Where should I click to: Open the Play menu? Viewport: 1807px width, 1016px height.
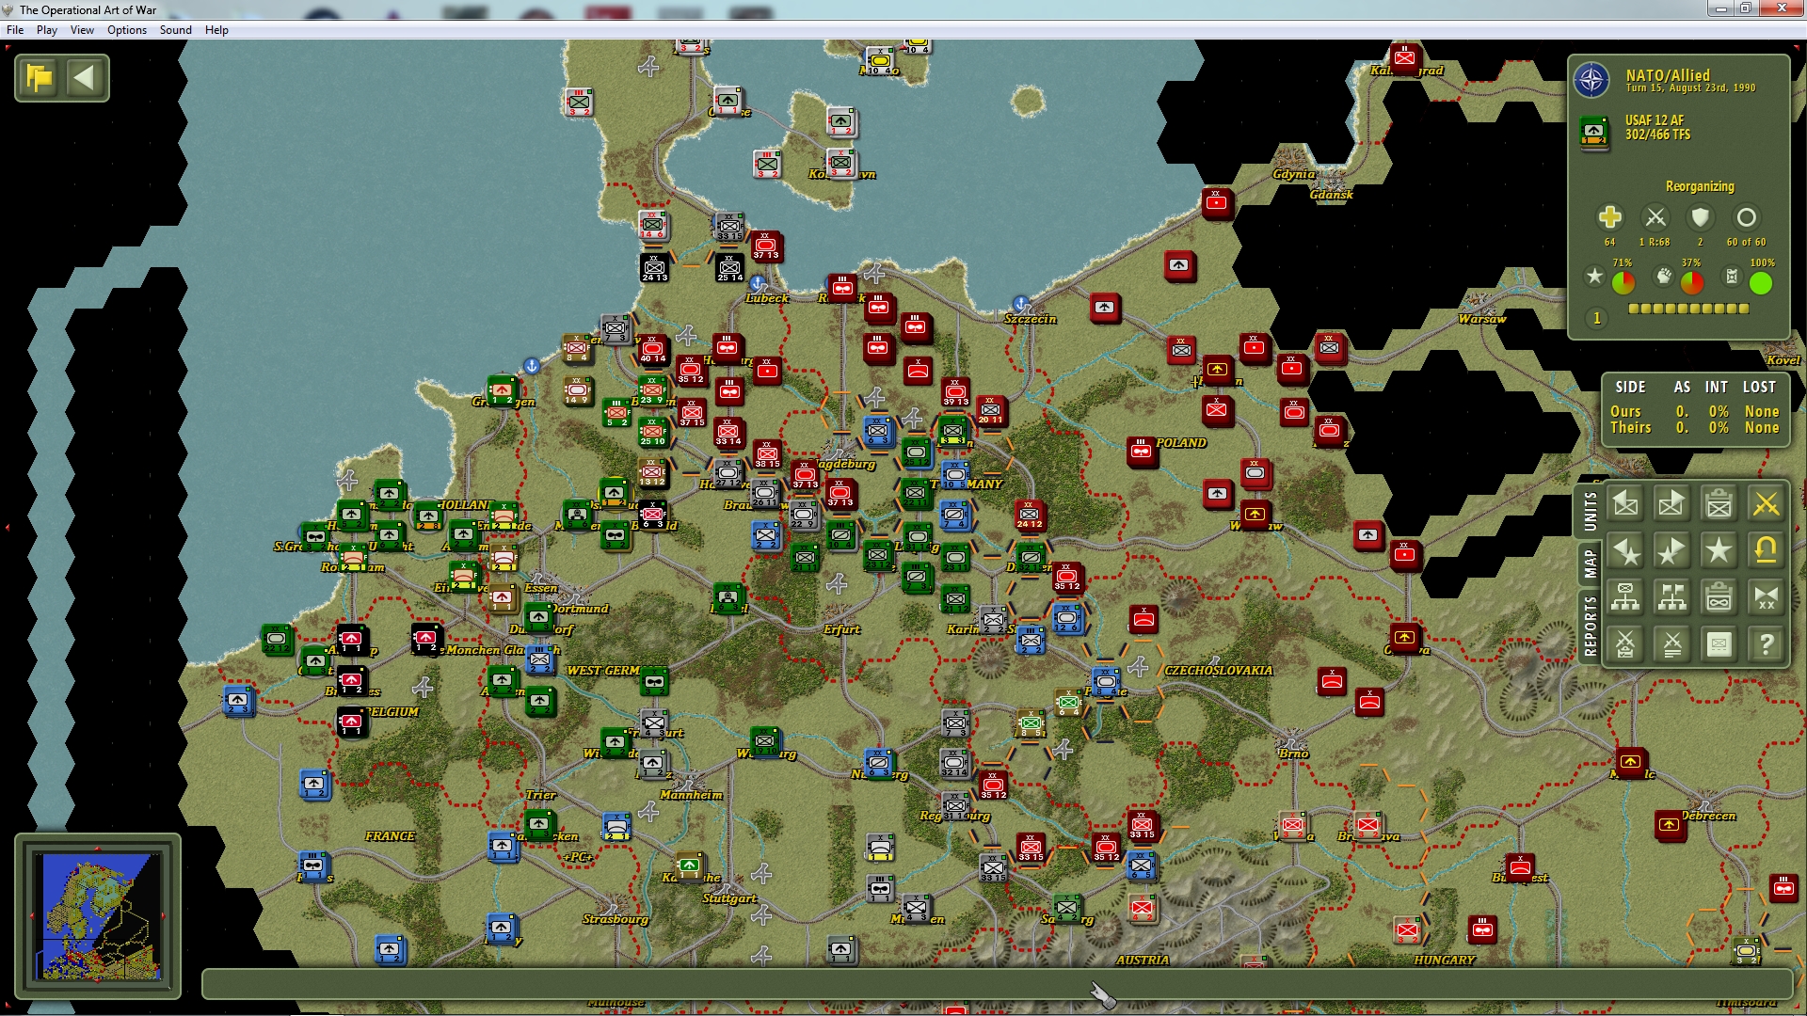pos(47,30)
